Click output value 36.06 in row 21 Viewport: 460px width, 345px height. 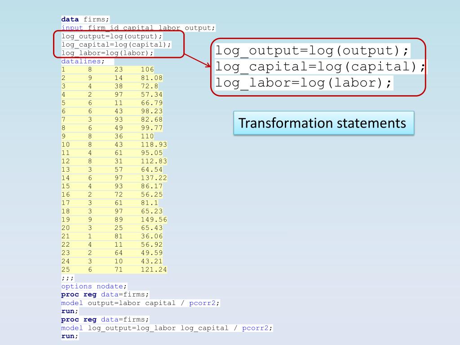[152, 236]
